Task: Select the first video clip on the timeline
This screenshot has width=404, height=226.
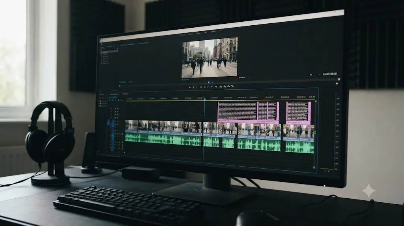Action: [x=132, y=126]
